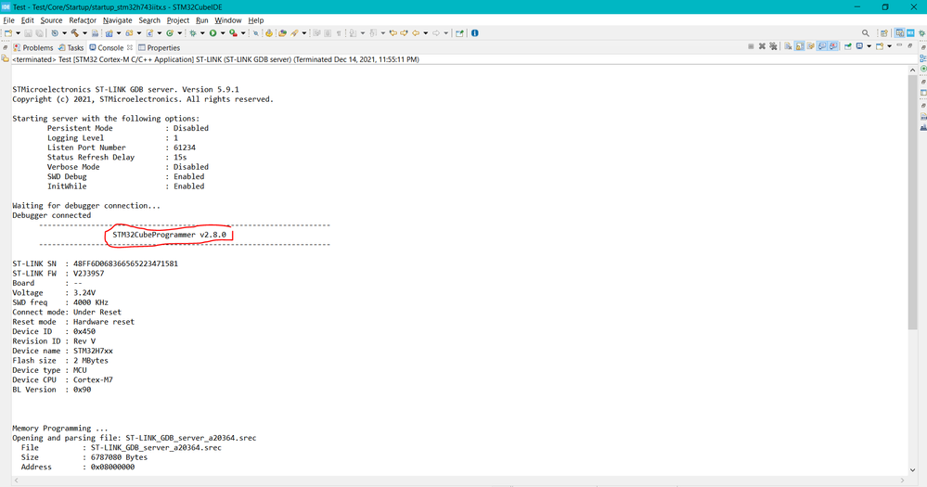Click the New file toolbar icon
927x487 pixels.
tap(8, 33)
